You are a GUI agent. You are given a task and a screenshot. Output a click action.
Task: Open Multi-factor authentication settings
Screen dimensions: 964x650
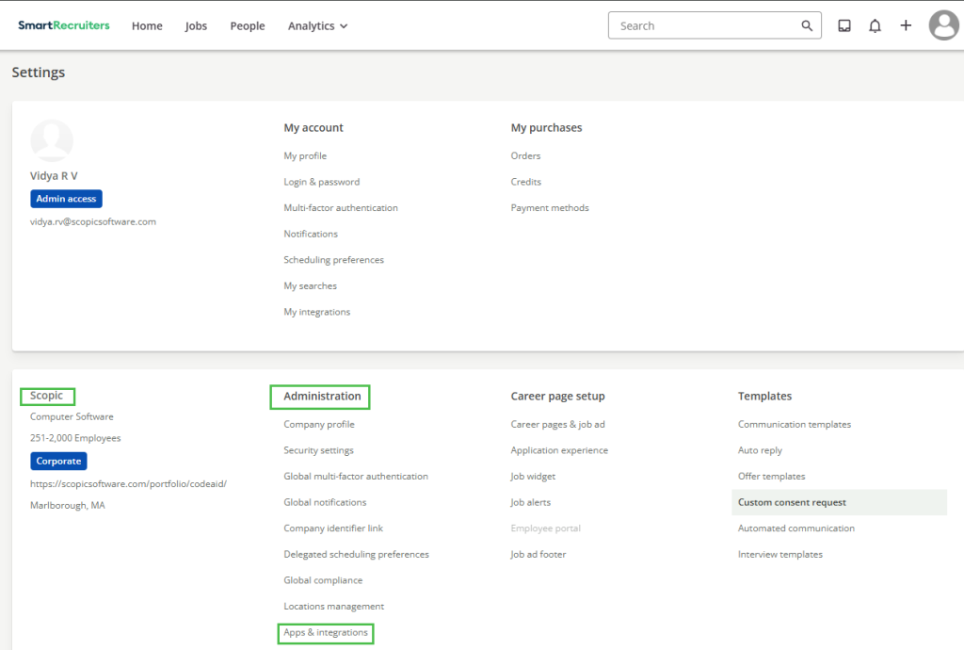coord(341,207)
